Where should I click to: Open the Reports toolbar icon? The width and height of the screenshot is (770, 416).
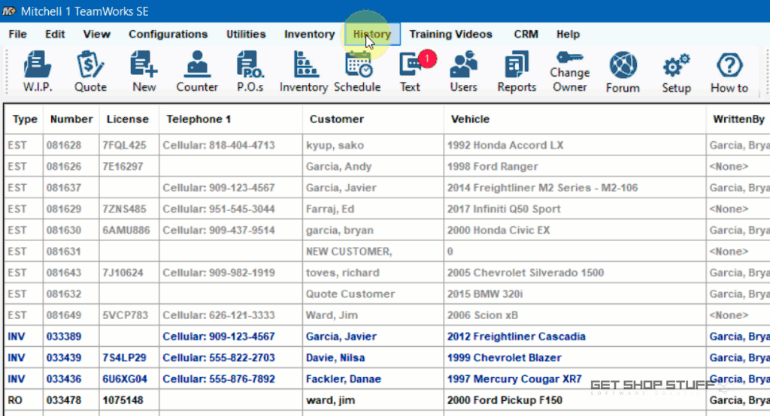click(517, 72)
